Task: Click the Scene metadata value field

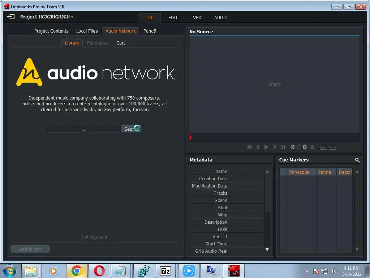Action: 246,200
